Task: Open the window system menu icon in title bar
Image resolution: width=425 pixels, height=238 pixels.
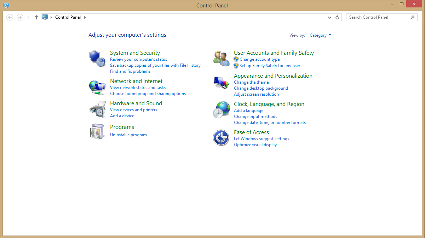Action: (6, 5)
